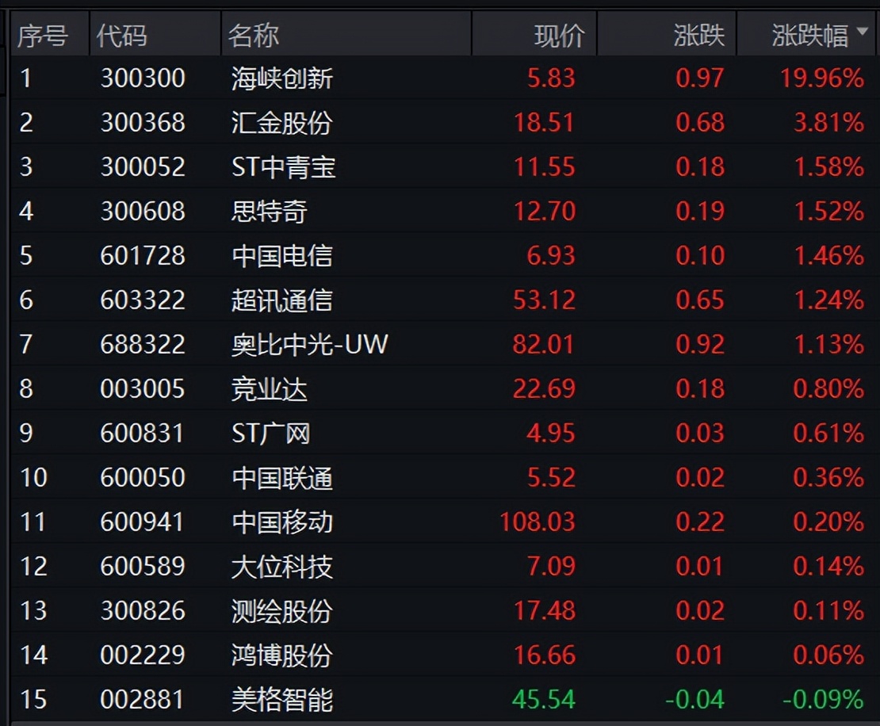Open stock 鸿博股份
880x726 pixels.
point(282,655)
